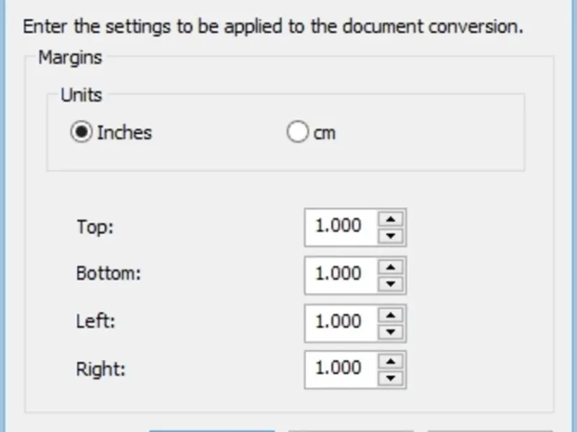
Task: Click the Margins group heading
Action: pyautogui.click(x=70, y=58)
